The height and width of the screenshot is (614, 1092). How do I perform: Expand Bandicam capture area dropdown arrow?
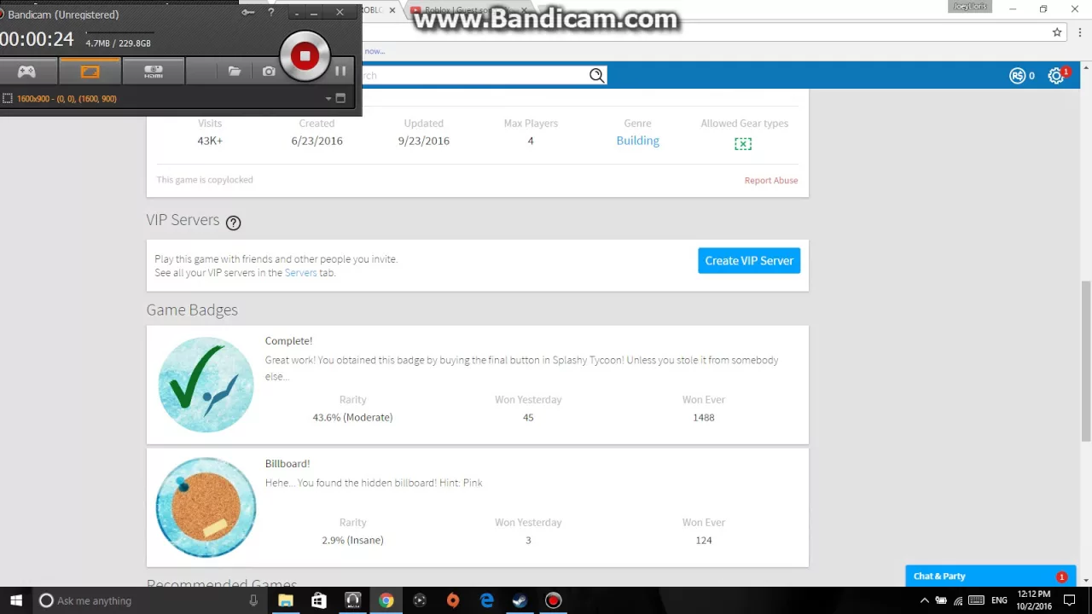(x=328, y=99)
